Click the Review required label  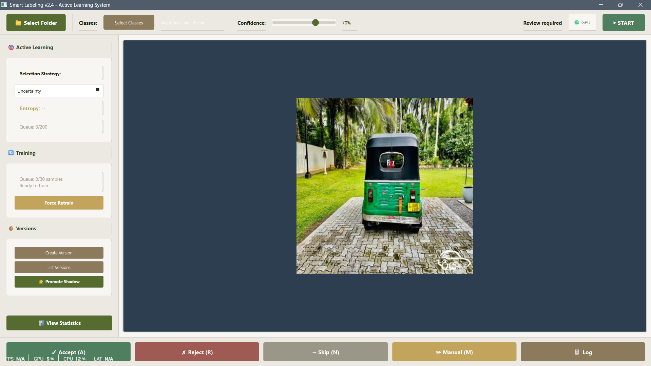(x=542, y=23)
